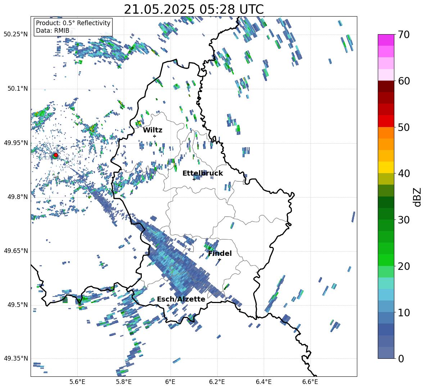Click the 50.25°N latitude label

click(16, 35)
